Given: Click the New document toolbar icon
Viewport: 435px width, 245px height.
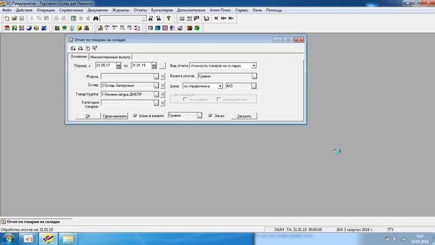Looking at the screenshot, I should tap(7, 18).
